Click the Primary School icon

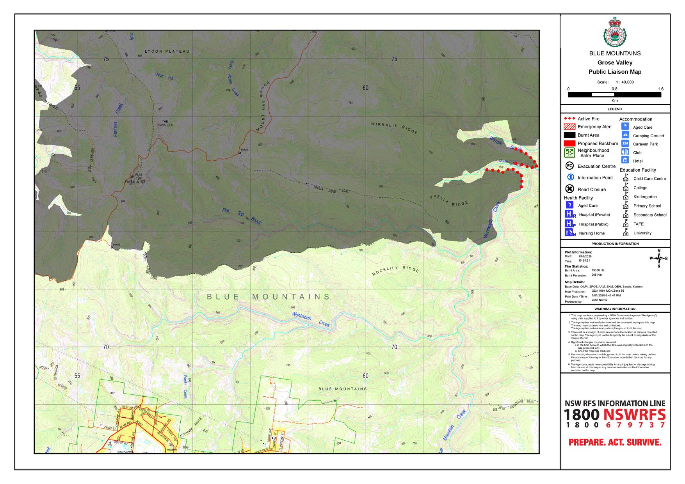(x=626, y=205)
